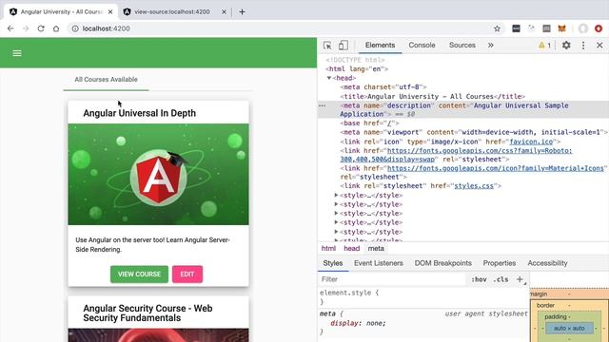Open the DOM Breakpoints sub-tab
609x342 pixels.
[442, 263]
